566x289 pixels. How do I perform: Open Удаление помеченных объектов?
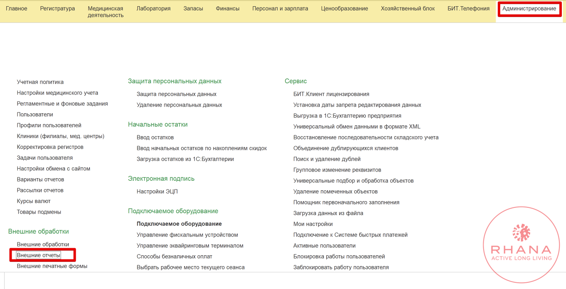(335, 192)
